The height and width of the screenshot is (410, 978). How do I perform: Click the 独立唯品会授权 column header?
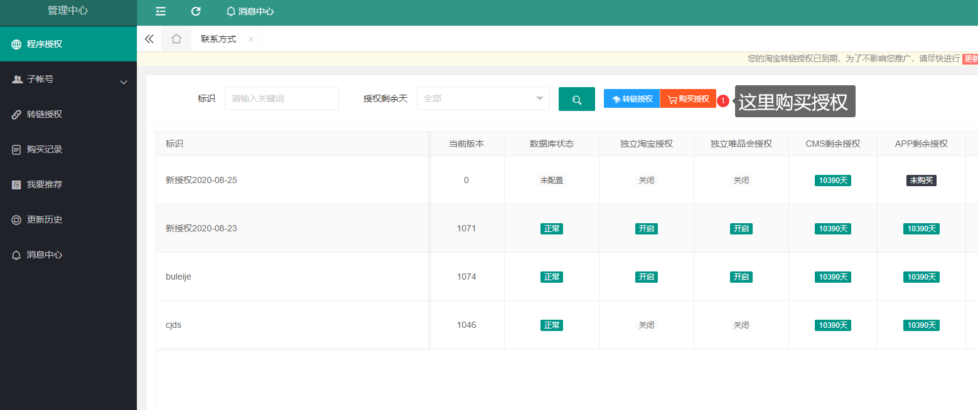741,144
